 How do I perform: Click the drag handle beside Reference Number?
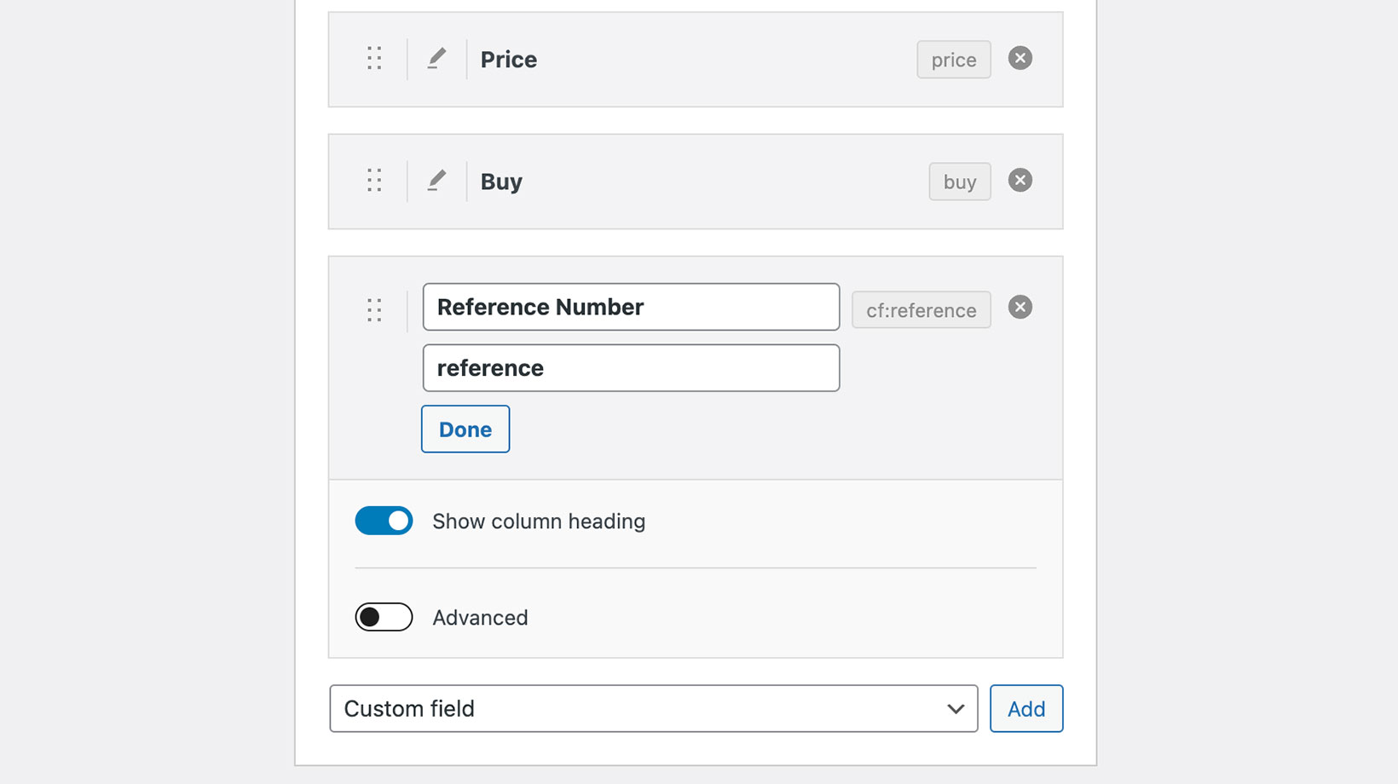point(373,310)
